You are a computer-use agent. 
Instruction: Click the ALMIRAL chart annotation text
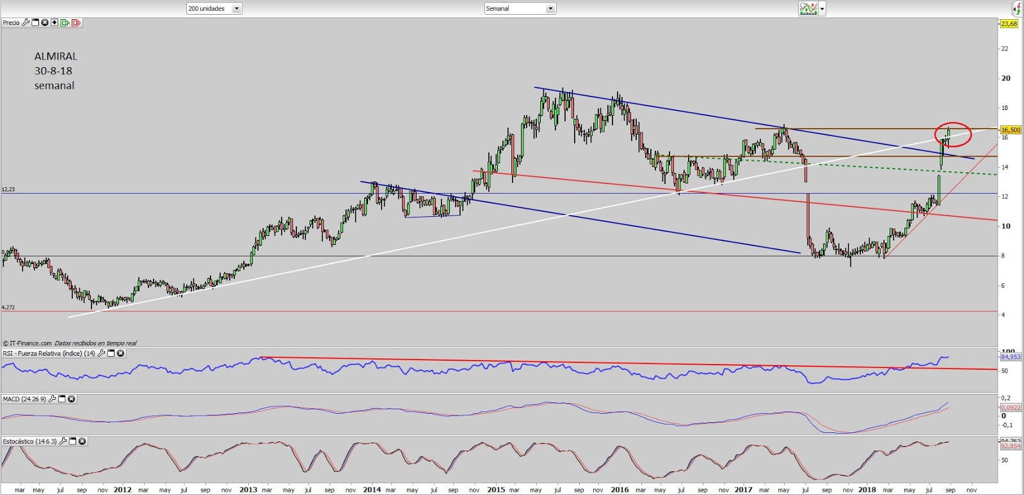coord(56,56)
